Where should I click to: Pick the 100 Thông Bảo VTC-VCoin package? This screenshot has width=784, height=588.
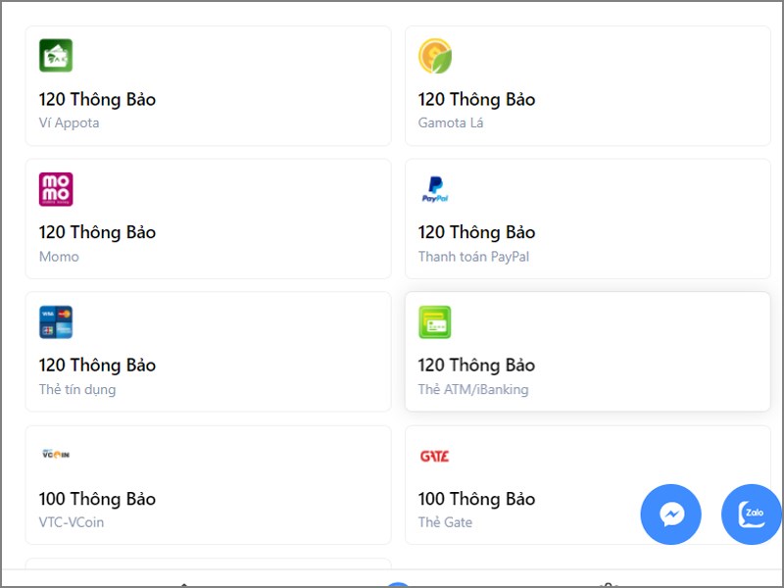pos(208,485)
